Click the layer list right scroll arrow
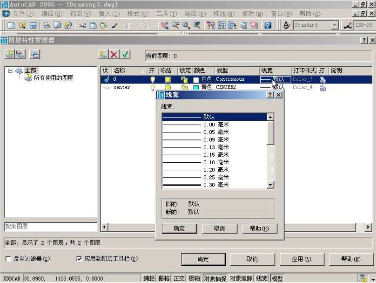The width and height of the screenshot is (376, 283). click(368, 227)
